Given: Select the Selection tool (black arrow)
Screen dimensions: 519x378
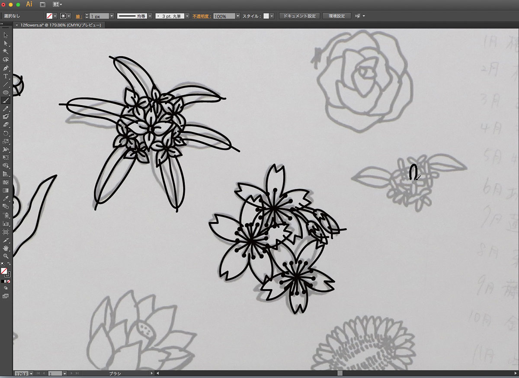Looking at the screenshot, I should click(x=6, y=35).
